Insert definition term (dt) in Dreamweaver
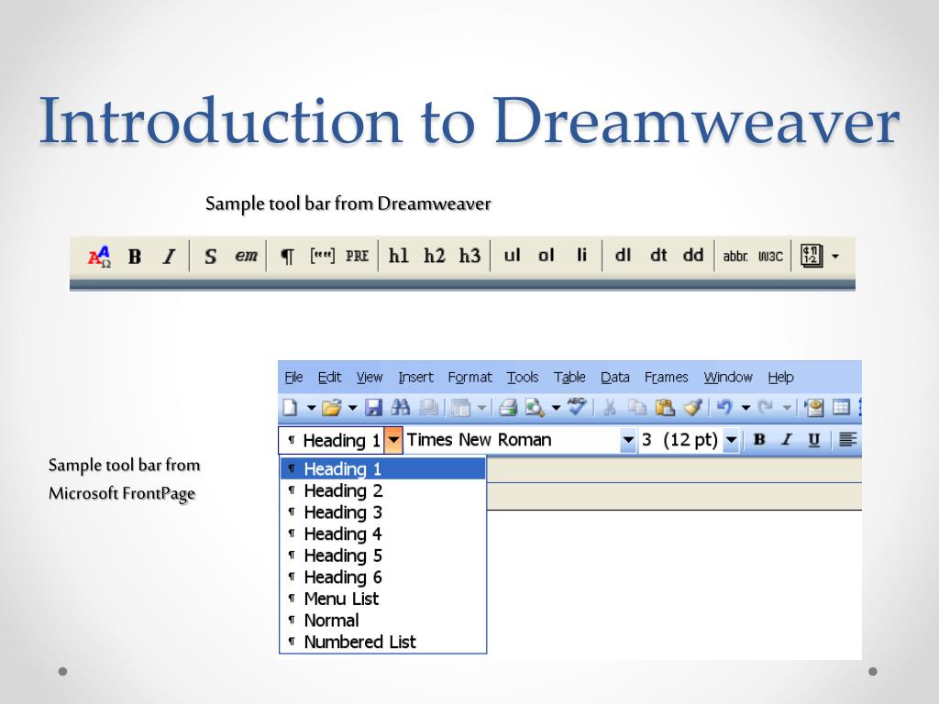This screenshot has width=939, height=704. point(658,256)
